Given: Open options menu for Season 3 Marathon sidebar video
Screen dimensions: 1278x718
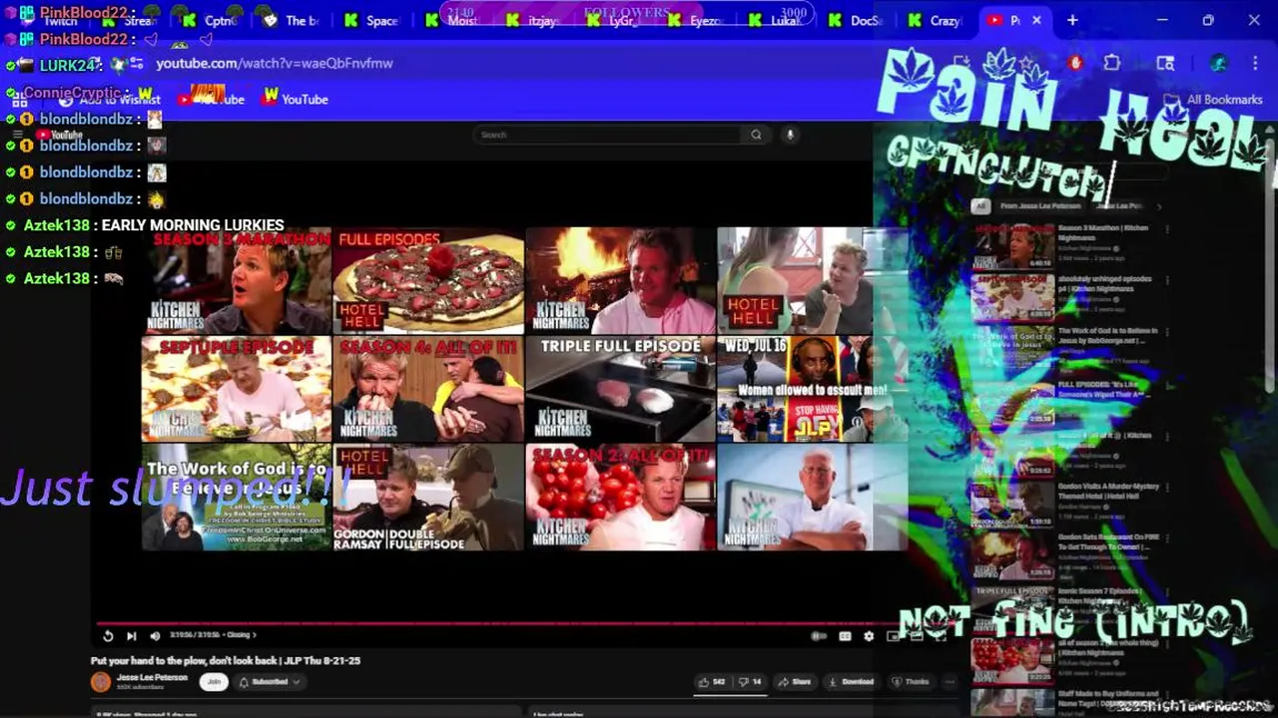Looking at the screenshot, I should (x=1166, y=229).
